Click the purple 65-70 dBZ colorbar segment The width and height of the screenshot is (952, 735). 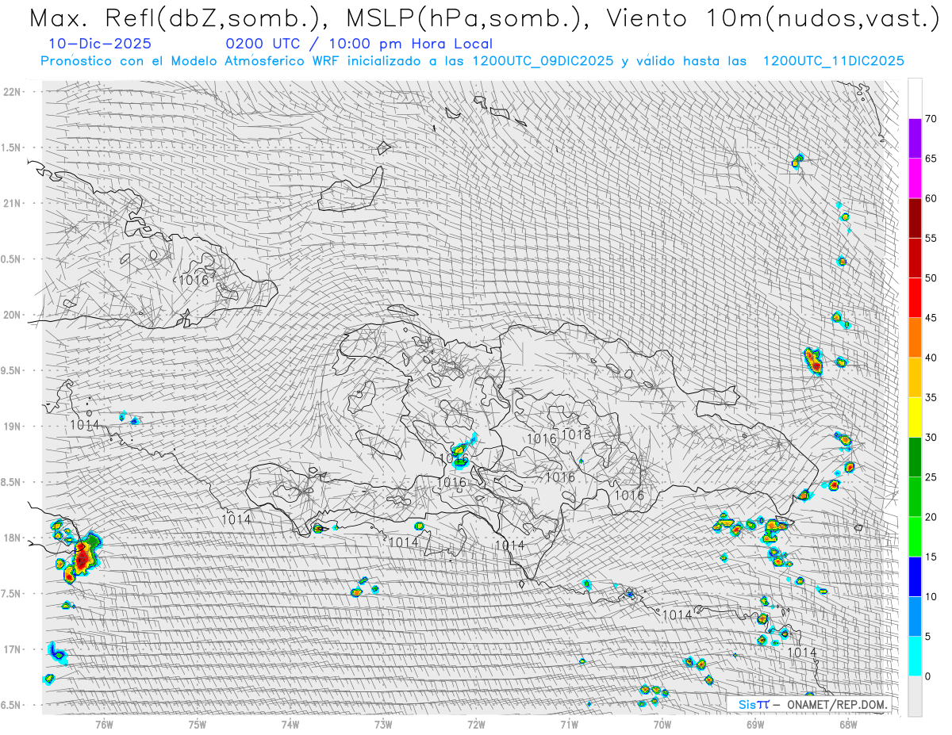915,139
